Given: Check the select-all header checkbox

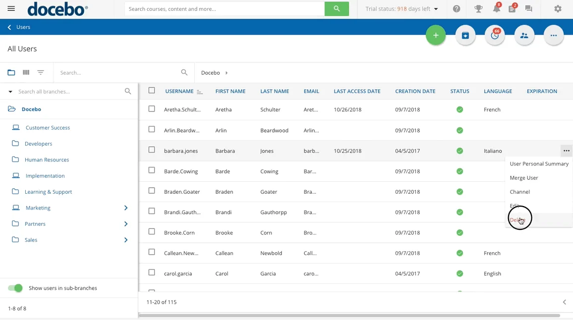Looking at the screenshot, I should (x=152, y=90).
